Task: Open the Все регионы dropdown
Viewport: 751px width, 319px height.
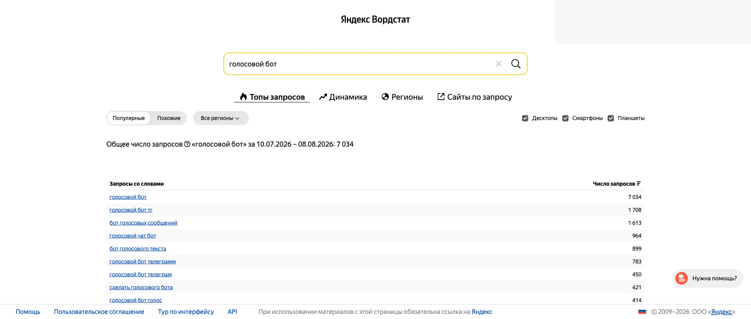Action: click(221, 118)
